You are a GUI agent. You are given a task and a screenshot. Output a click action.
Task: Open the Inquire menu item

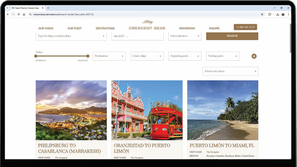coord(214,28)
